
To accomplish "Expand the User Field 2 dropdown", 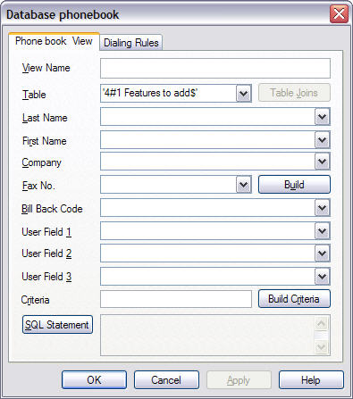I will pyautogui.click(x=323, y=254).
